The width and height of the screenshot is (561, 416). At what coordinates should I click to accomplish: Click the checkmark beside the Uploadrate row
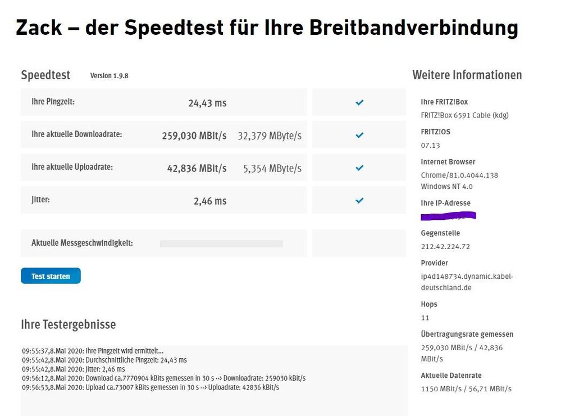(359, 168)
